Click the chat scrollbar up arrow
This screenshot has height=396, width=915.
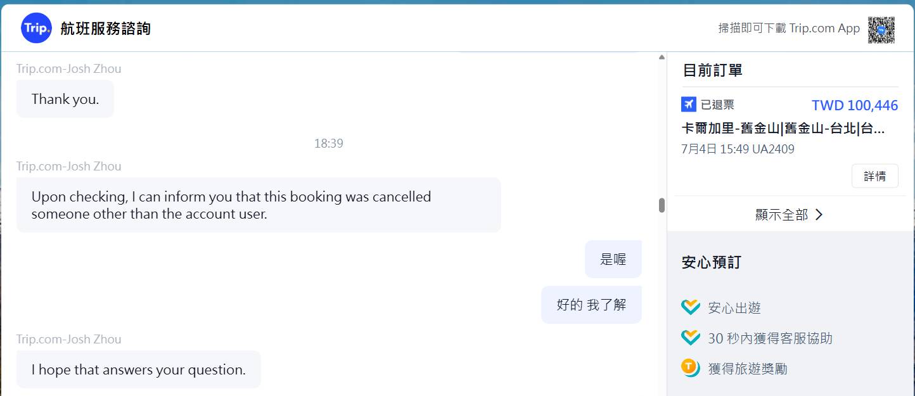click(x=662, y=58)
